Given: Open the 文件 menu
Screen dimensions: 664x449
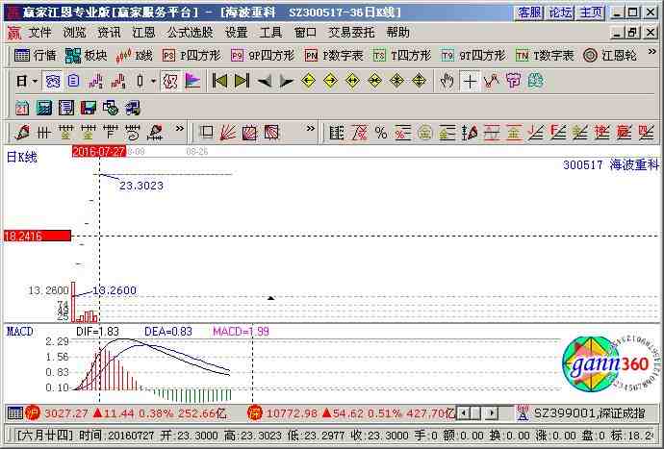Looking at the screenshot, I should (x=40, y=33).
